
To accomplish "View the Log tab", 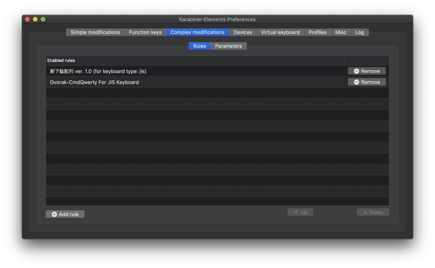I will [360, 32].
